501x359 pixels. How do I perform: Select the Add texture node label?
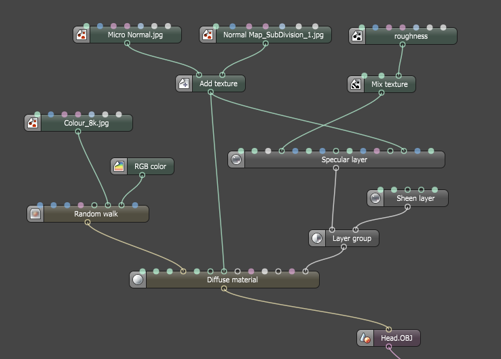pyautogui.click(x=219, y=83)
